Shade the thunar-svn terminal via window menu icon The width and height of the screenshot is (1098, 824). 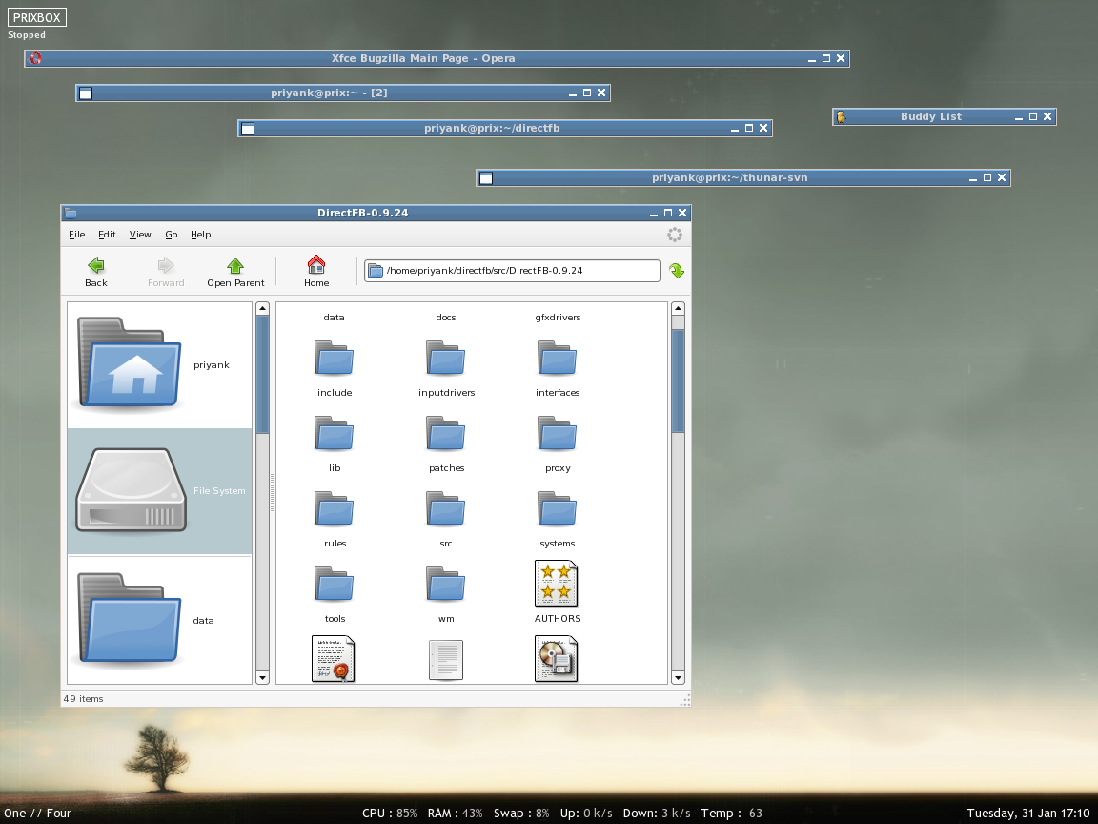tap(486, 178)
